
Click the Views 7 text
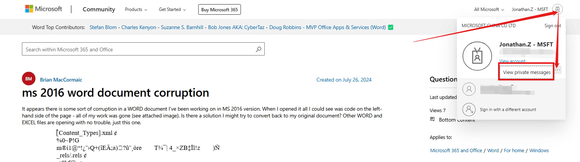(438, 111)
